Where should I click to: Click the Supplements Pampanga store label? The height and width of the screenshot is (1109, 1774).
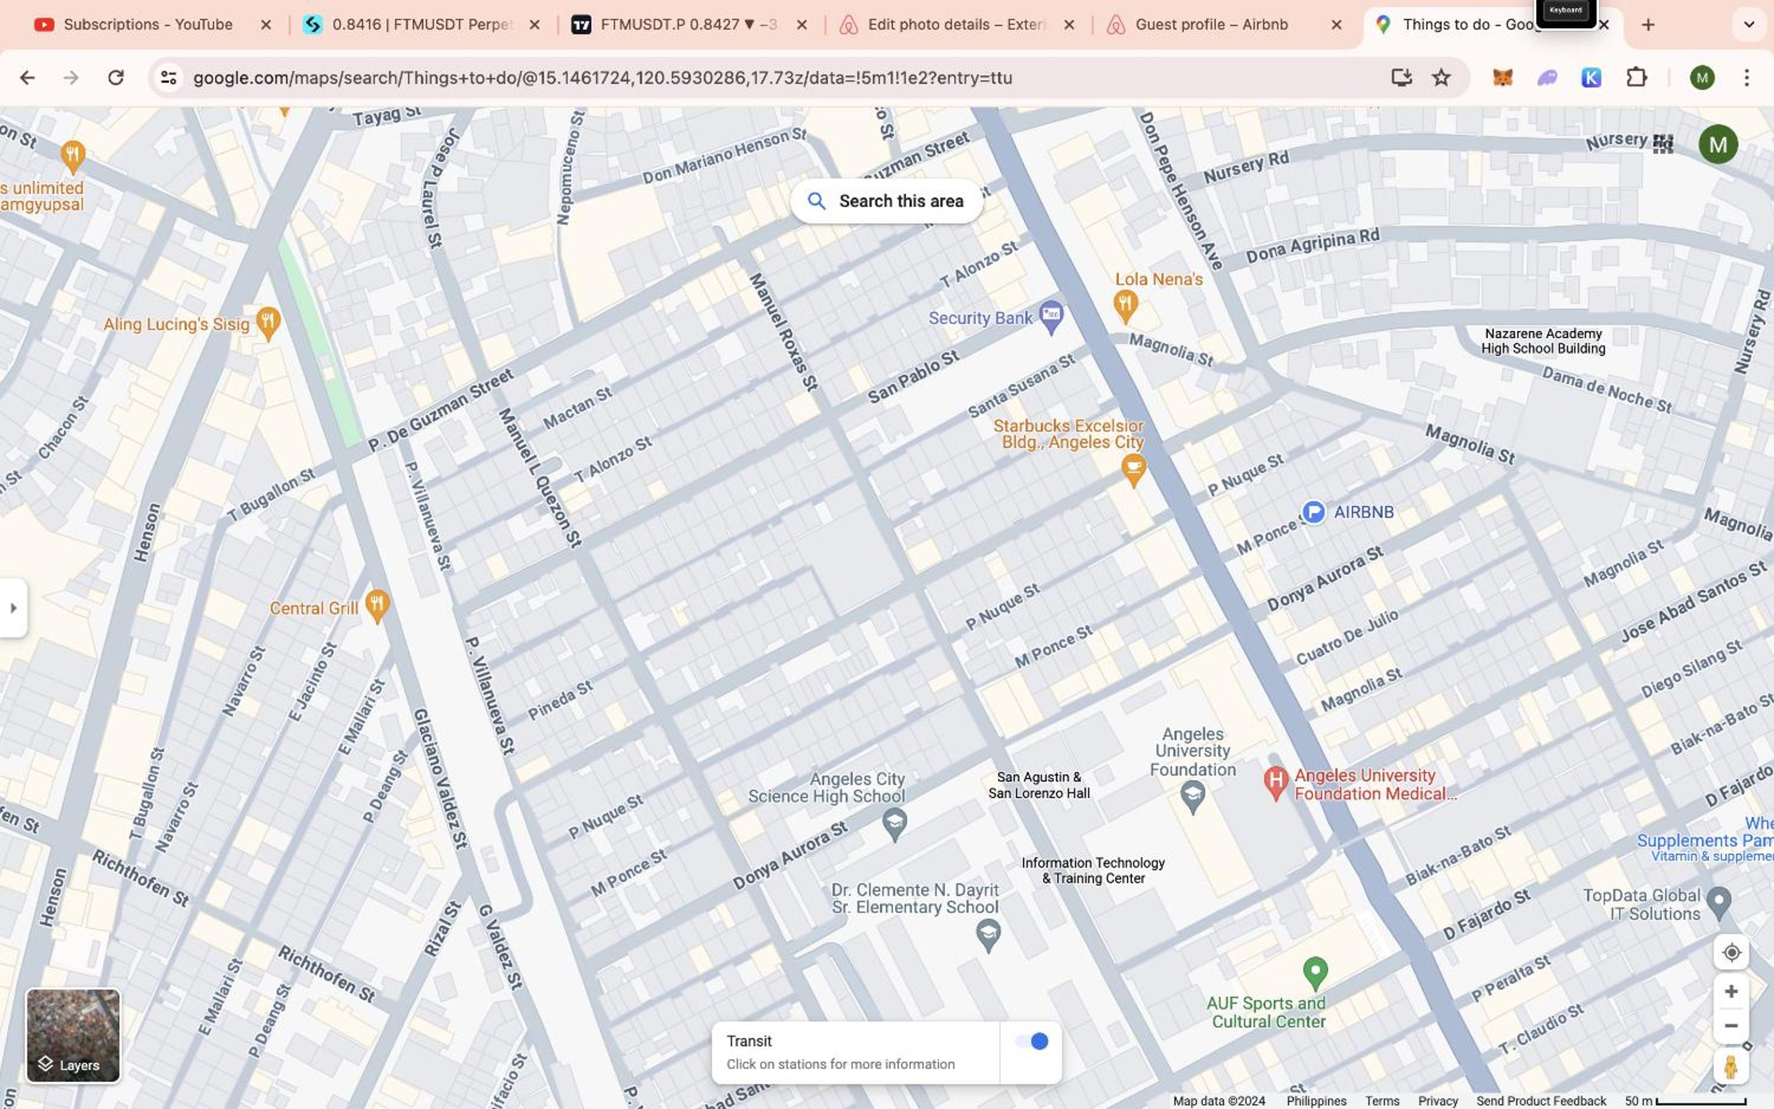(1704, 840)
